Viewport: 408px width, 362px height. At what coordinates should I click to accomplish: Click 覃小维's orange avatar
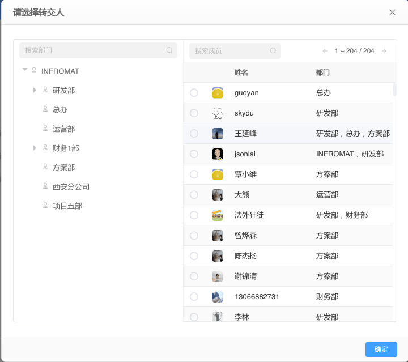pos(218,174)
